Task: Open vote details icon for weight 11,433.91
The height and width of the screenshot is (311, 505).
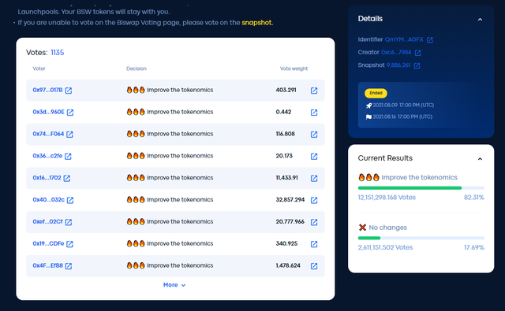Action: [x=314, y=178]
